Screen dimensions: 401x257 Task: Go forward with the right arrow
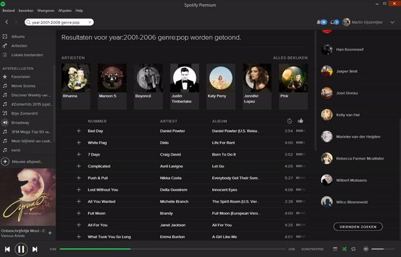click(x=17, y=22)
